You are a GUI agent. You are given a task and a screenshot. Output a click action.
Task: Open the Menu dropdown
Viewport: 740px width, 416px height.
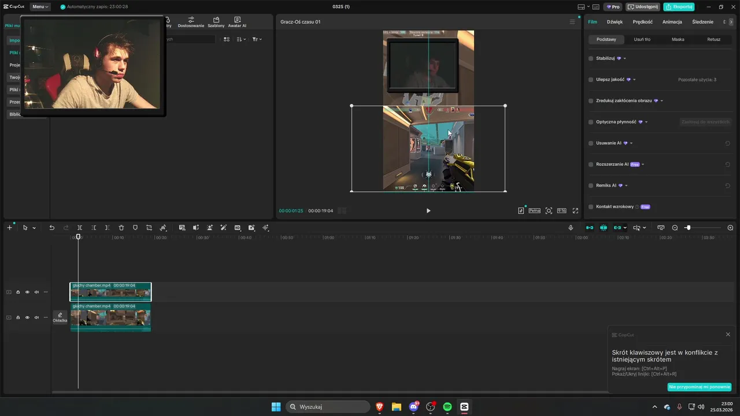coord(40,7)
